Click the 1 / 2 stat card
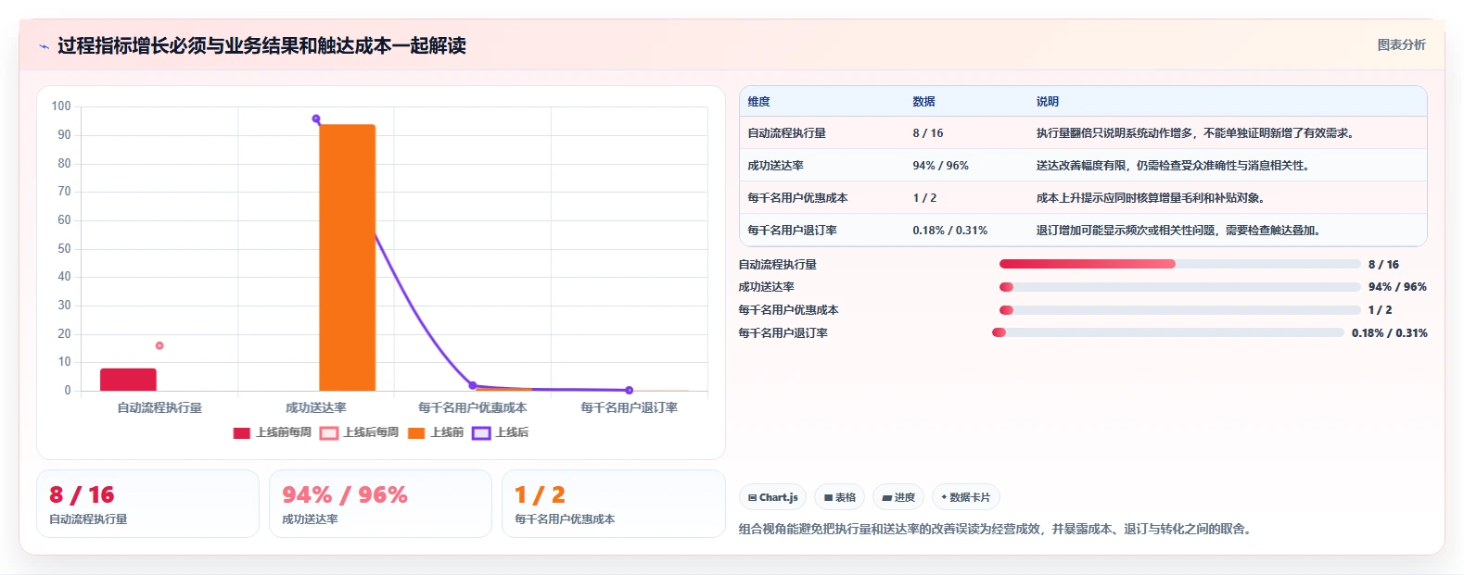 pyautogui.click(x=613, y=504)
